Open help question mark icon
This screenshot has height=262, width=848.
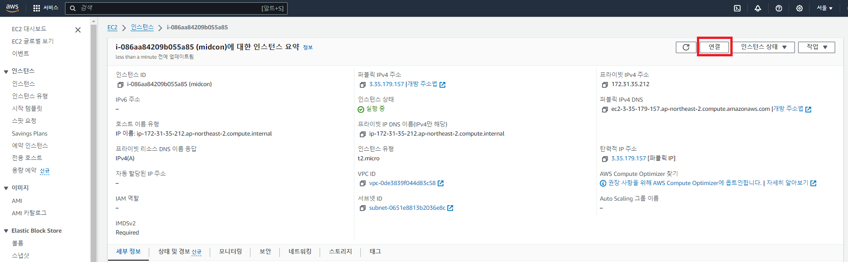pyautogui.click(x=779, y=8)
